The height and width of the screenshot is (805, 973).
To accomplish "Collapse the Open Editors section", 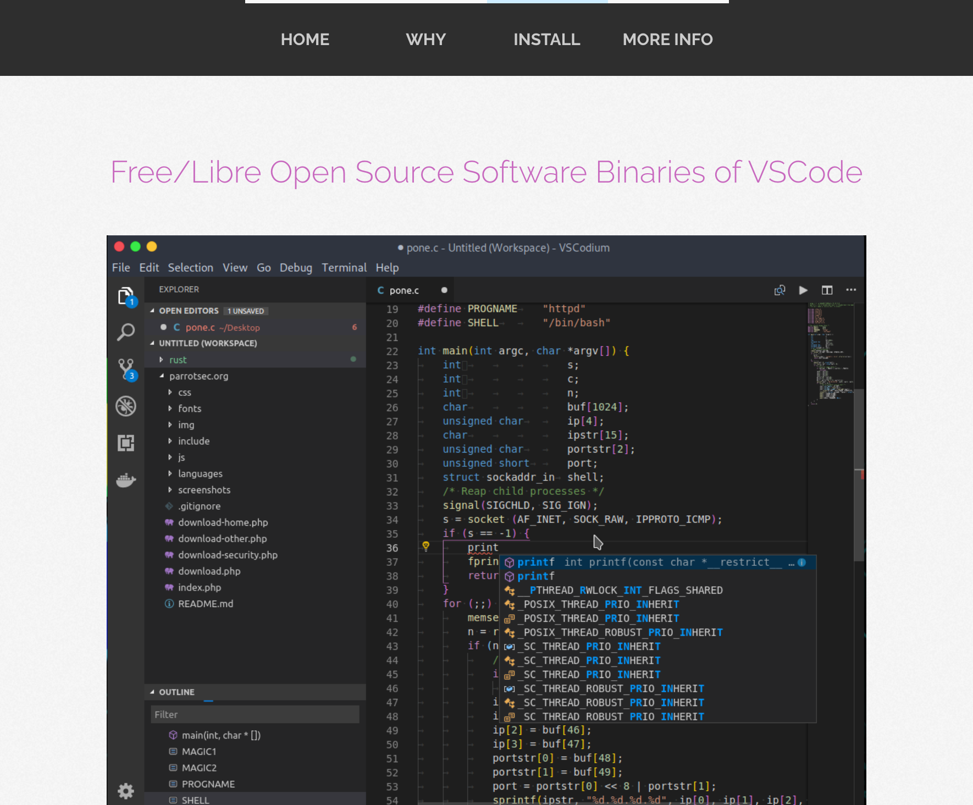I will coord(153,311).
